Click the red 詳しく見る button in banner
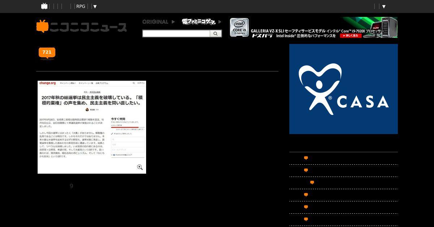 tap(350, 36)
